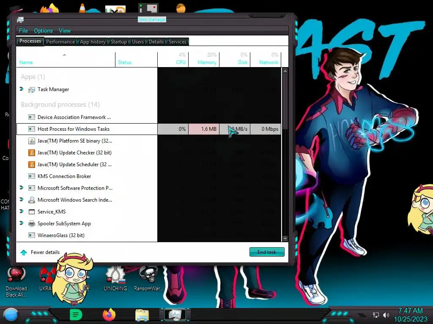Screen dimensions: 433x324
Task: Select the RansomWar desktop icon
Action: coord(148,279)
